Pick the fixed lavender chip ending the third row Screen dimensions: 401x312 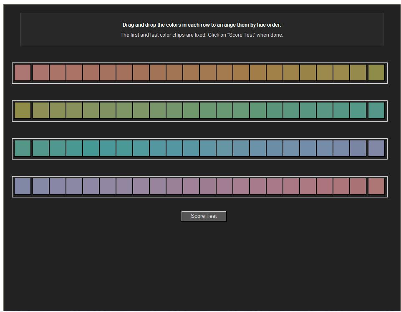(x=376, y=148)
